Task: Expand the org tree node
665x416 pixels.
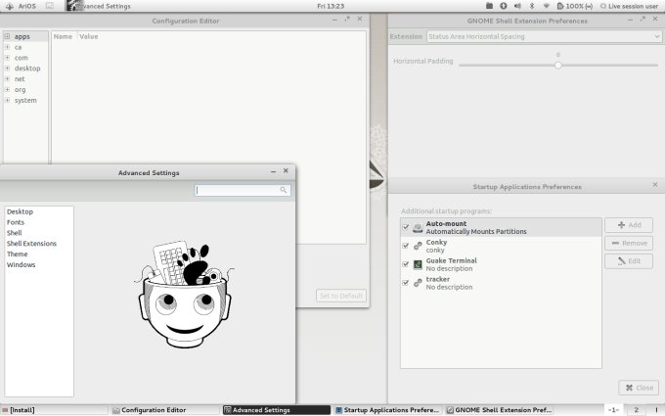Action: coord(7,90)
